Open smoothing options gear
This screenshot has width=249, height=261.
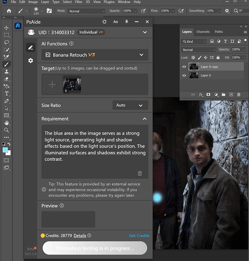click(x=227, y=11)
